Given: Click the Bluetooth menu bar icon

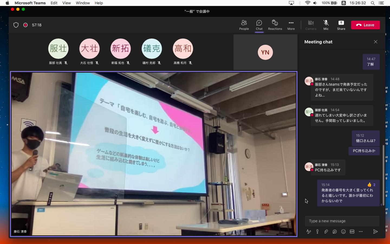Looking at the screenshot, I should (300, 3).
